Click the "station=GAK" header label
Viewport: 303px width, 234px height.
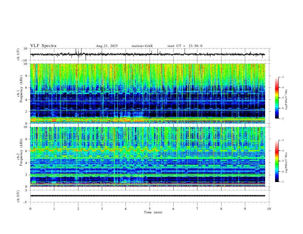pyautogui.click(x=142, y=46)
